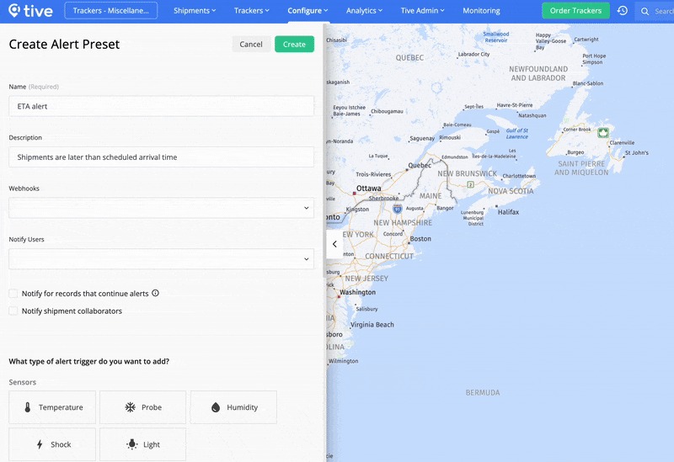Viewport: 674px width, 462px height.
Task: Click the info icon beside continue alerts
Action: pyautogui.click(x=155, y=294)
